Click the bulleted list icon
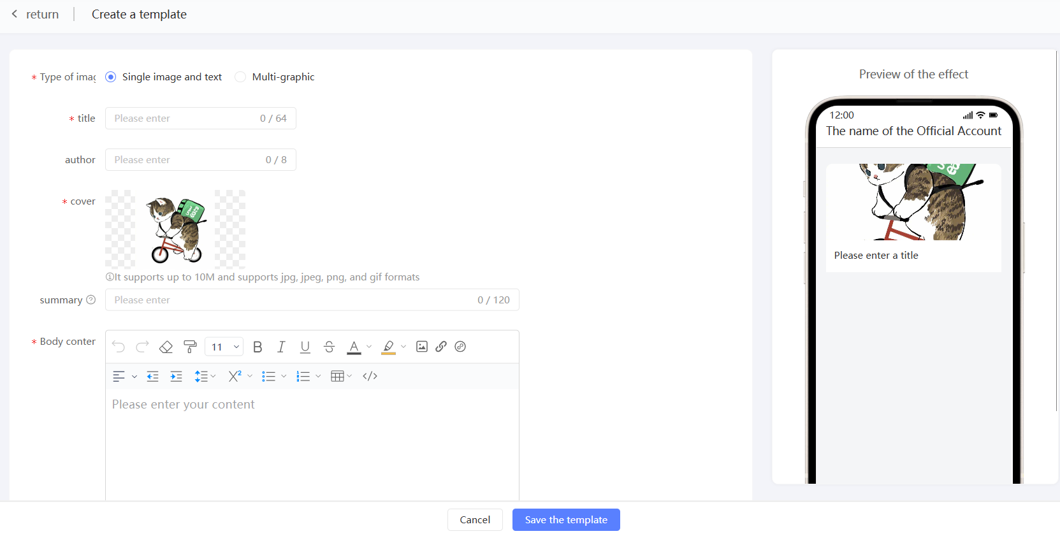This screenshot has height=536, width=1060. [x=268, y=377]
